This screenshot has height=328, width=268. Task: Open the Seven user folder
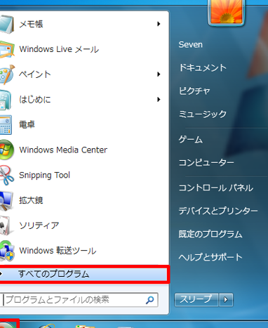point(191,44)
